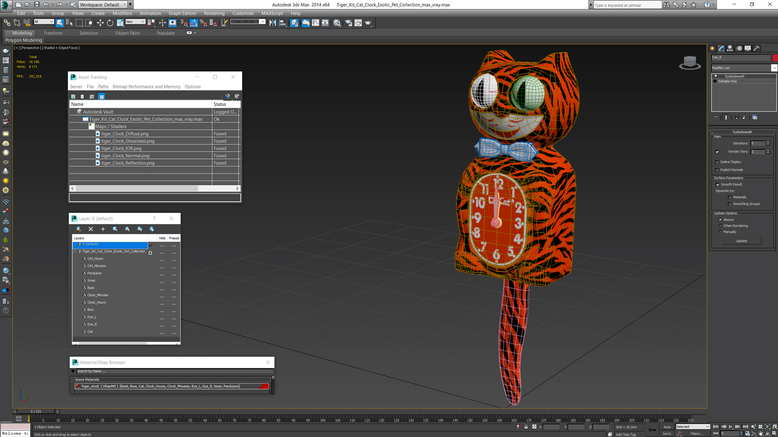Collapse the TurboSmooth rollout header
Image resolution: width=778 pixels, height=437 pixels.
[x=742, y=132]
